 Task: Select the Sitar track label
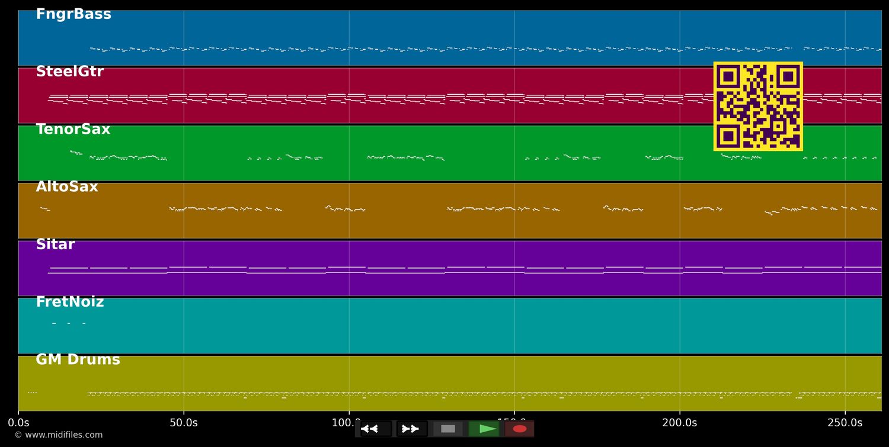(x=55, y=245)
